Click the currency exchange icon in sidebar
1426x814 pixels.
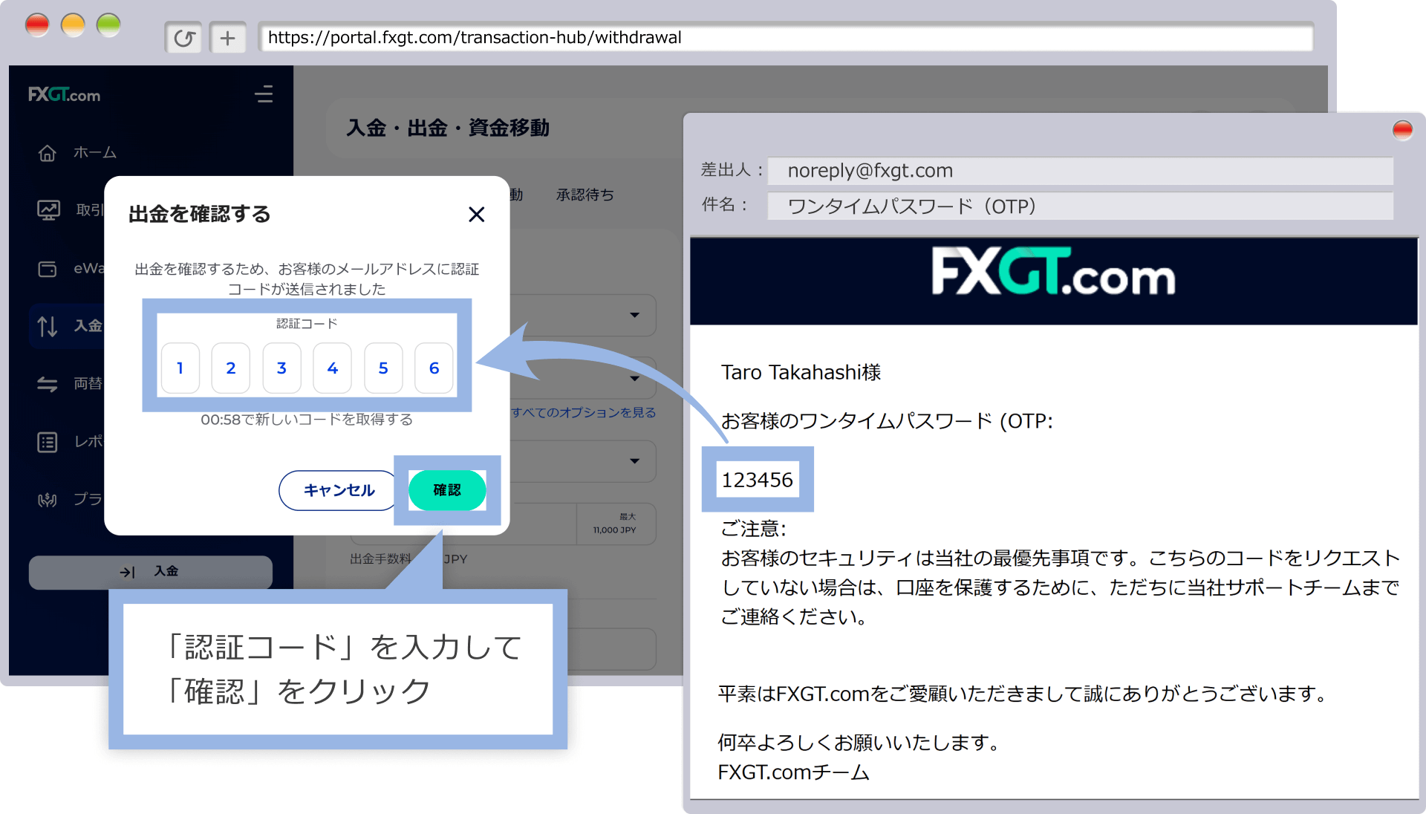pos(48,384)
